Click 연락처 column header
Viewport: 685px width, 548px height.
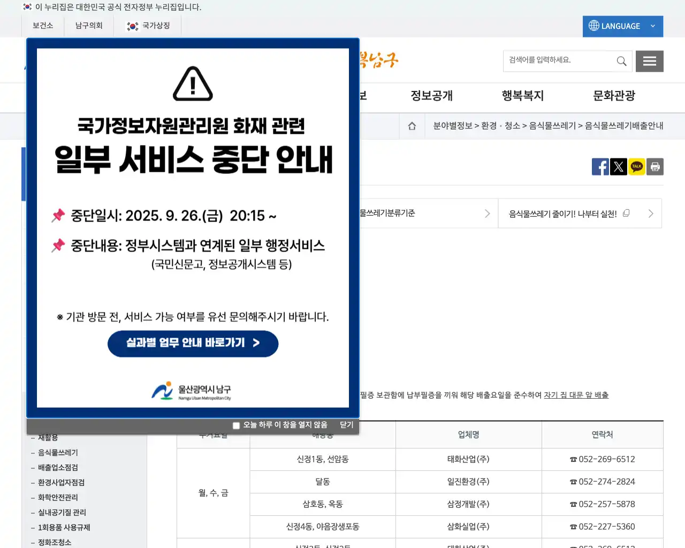[603, 435]
